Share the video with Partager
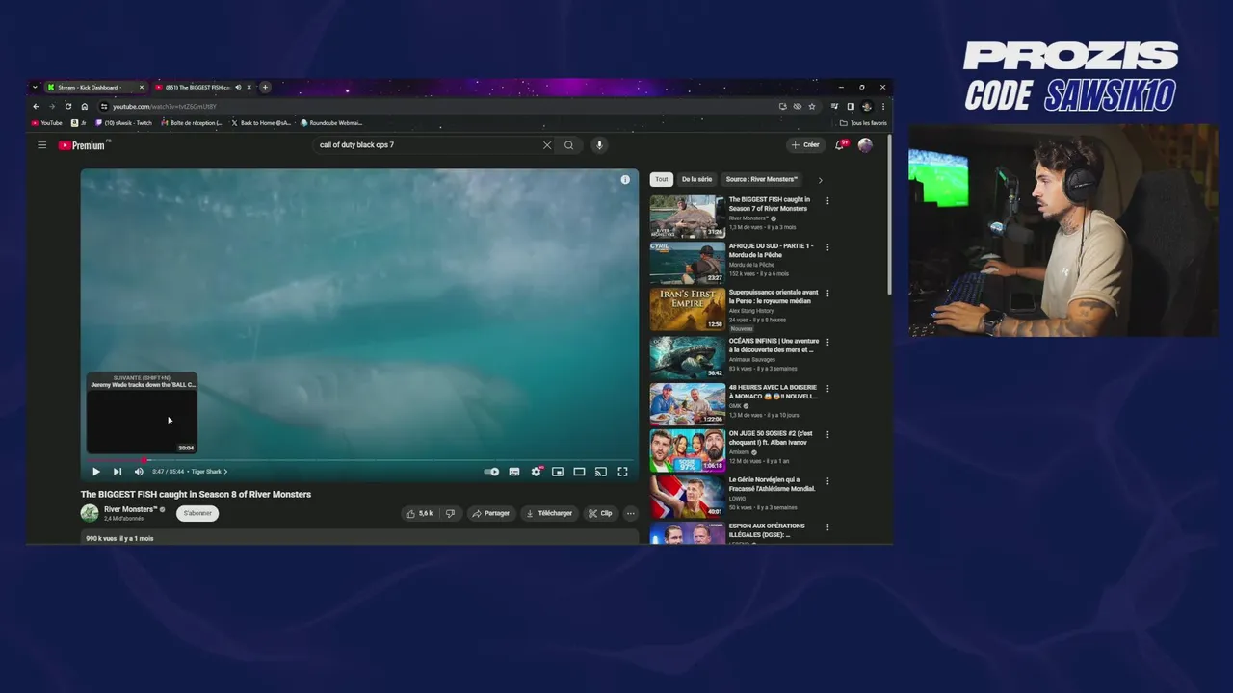Viewport: 1233px width, 693px height. point(490,513)
